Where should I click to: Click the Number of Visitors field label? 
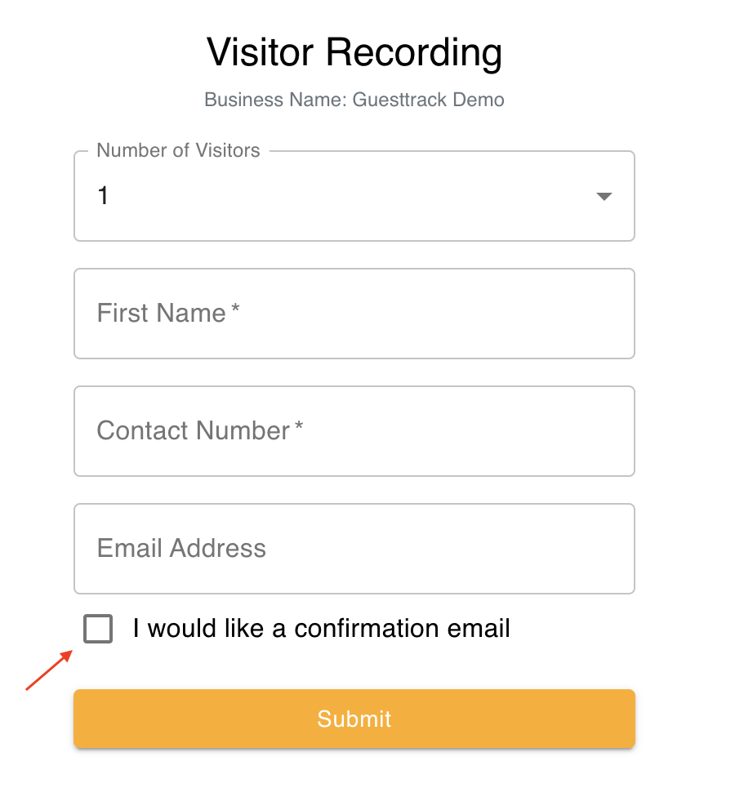[178, 150]
